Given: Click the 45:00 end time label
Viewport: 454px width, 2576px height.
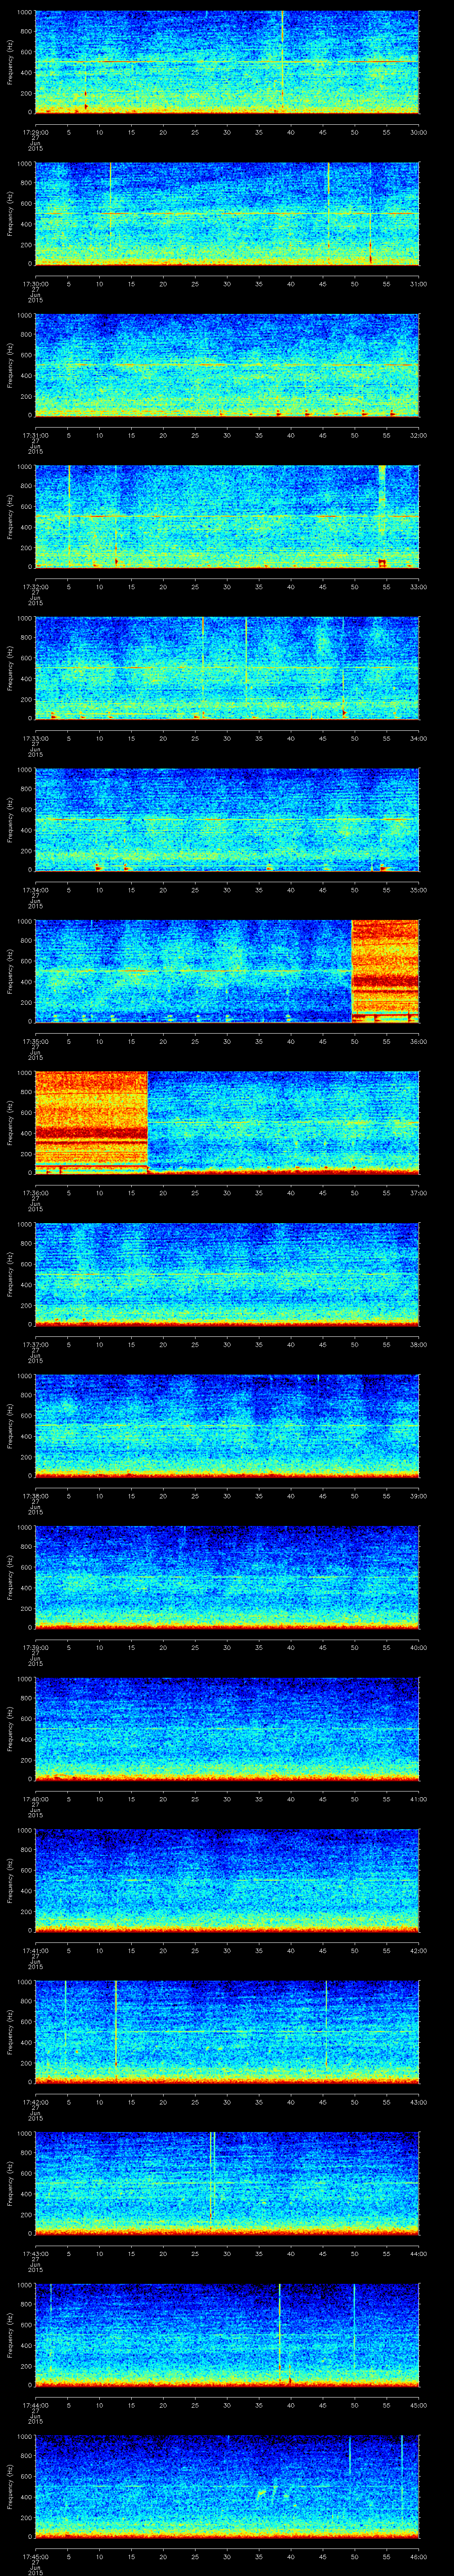Looking at the screenshot, I should coord(418,2405).
